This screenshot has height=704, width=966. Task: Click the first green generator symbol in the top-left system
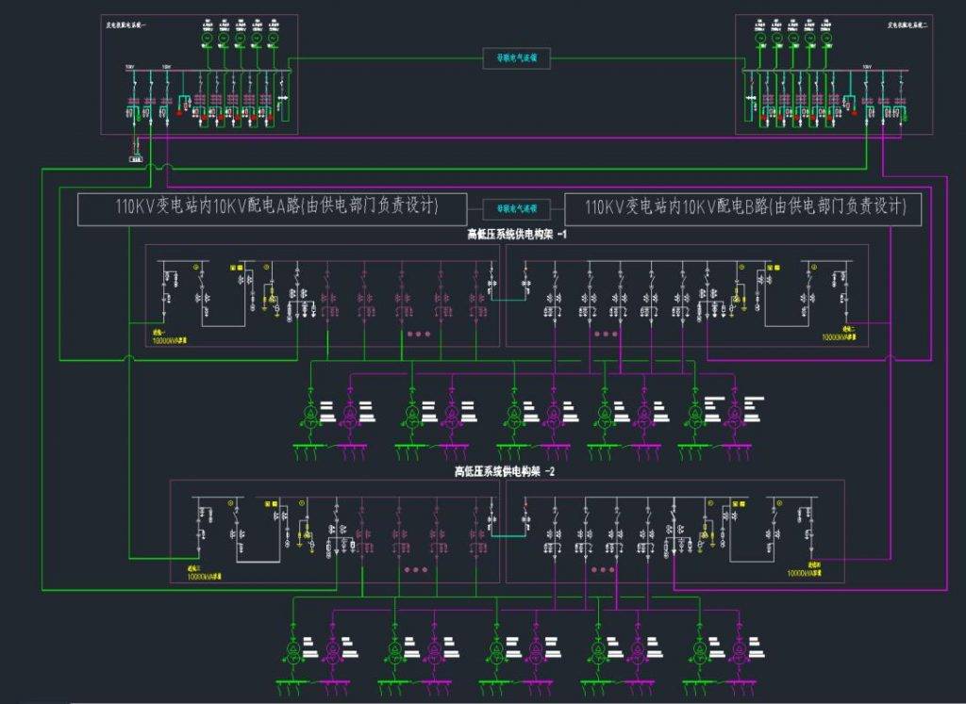point(208,38)
